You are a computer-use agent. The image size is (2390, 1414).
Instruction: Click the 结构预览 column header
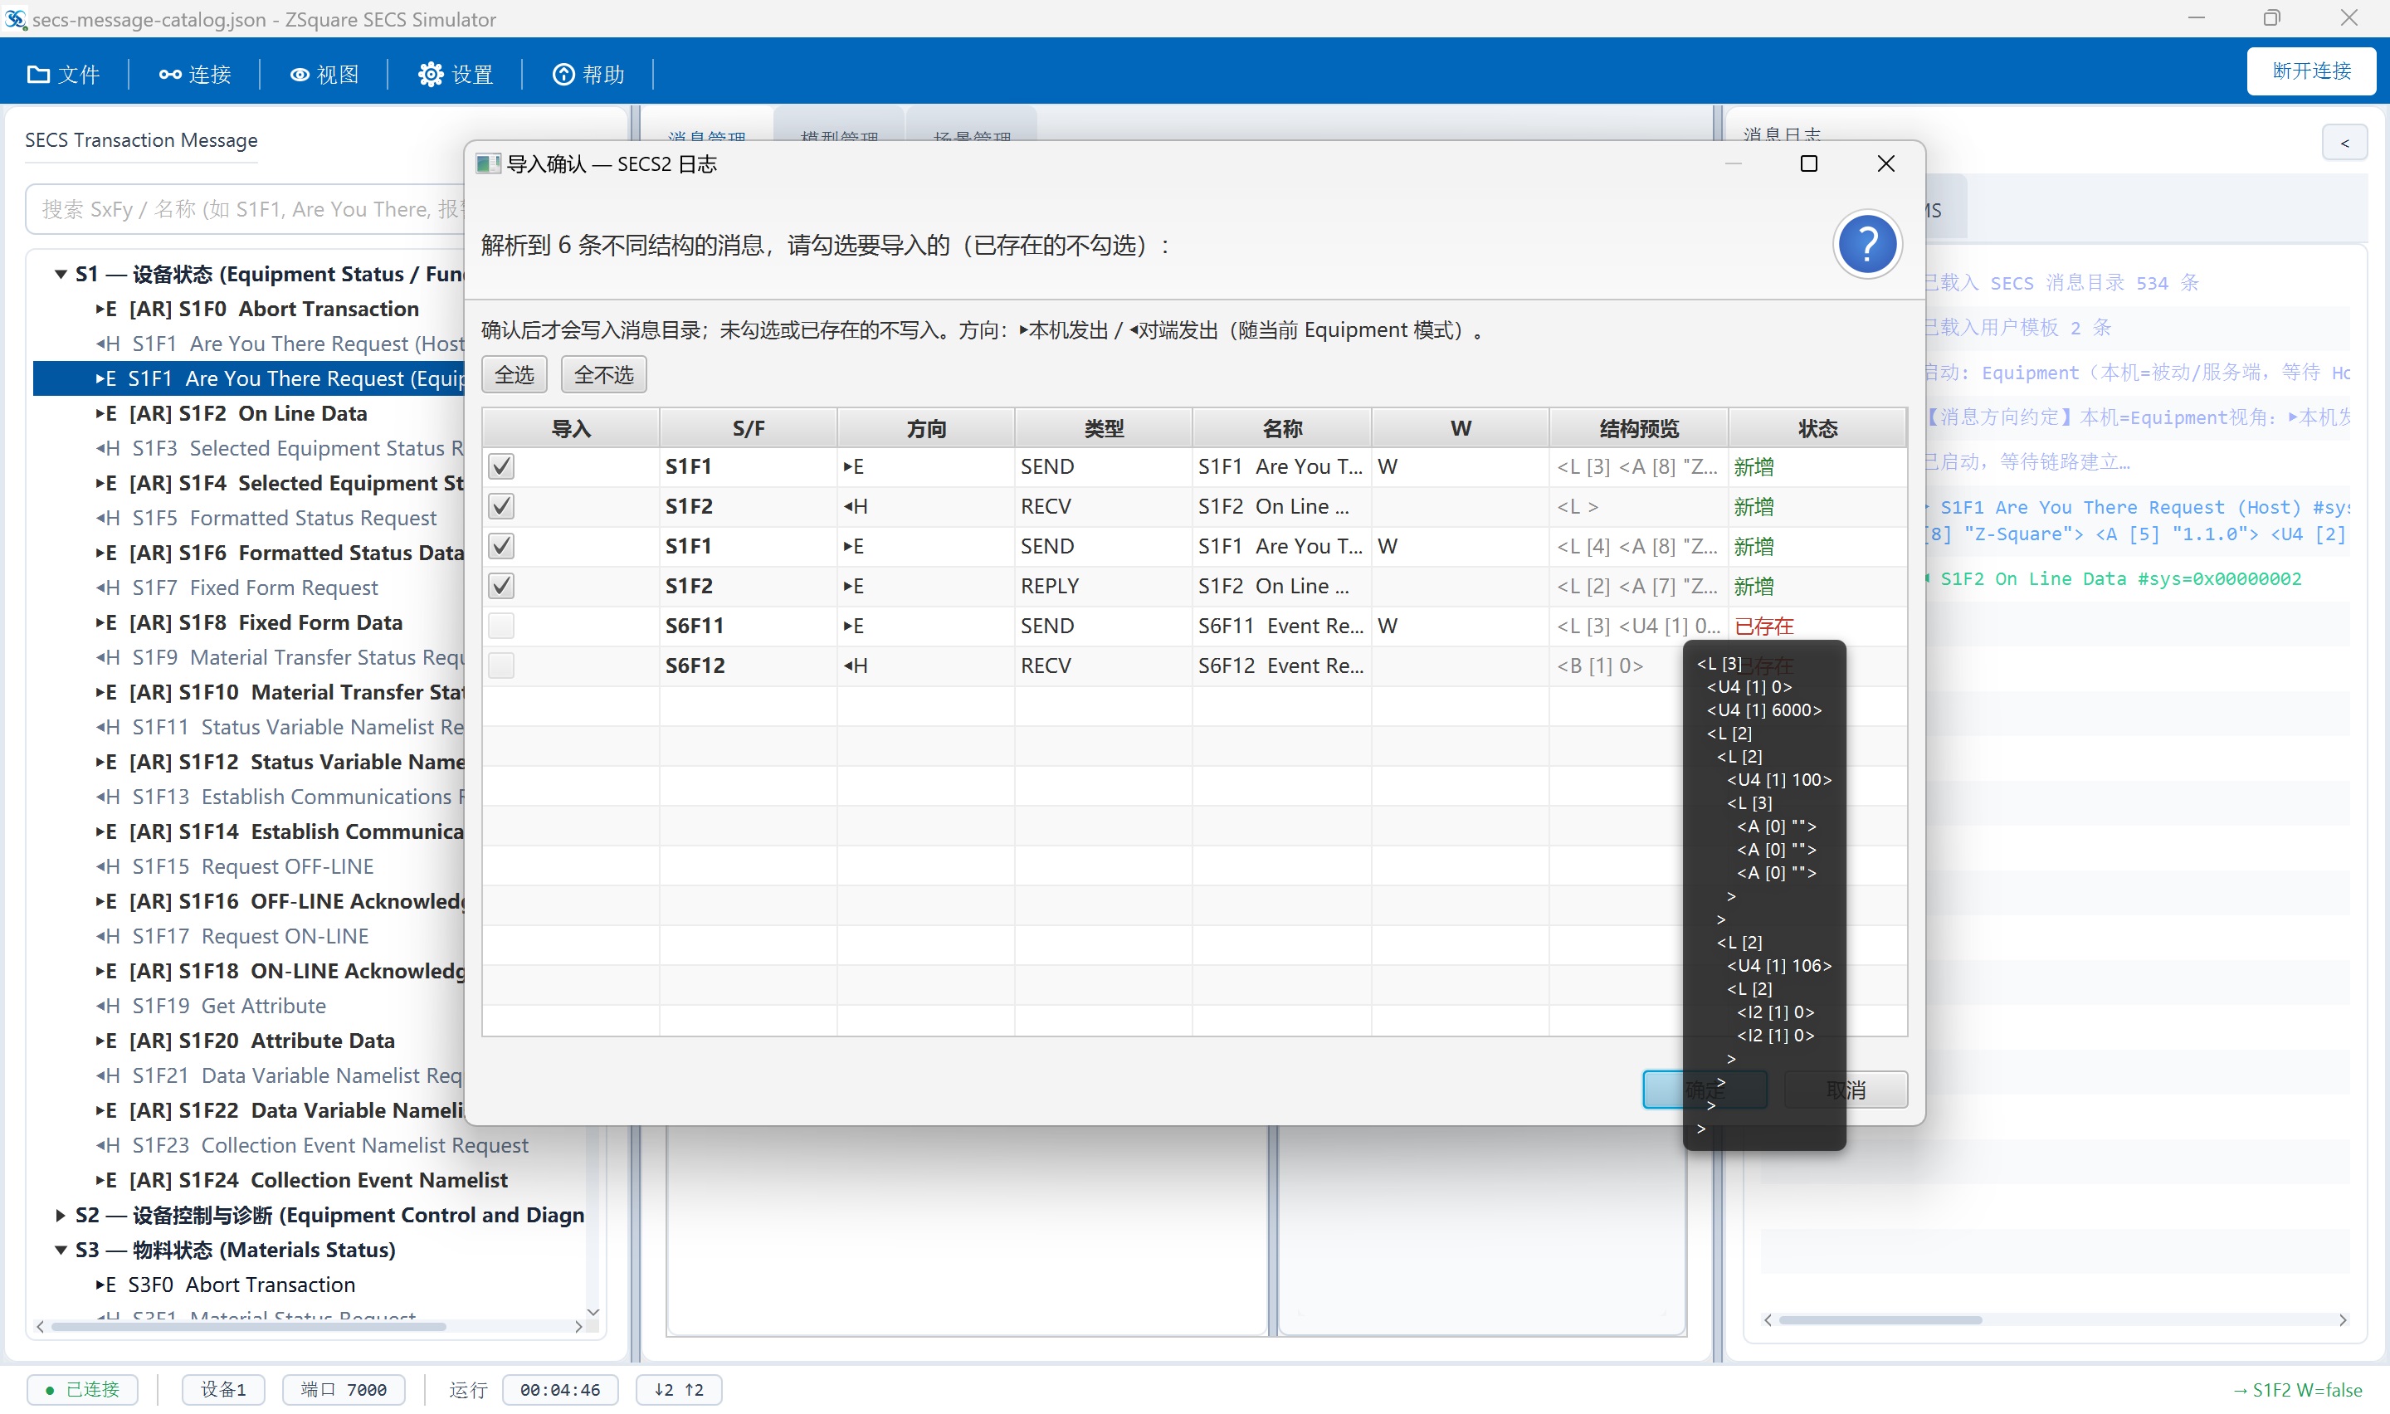(x=1638, y=429)
